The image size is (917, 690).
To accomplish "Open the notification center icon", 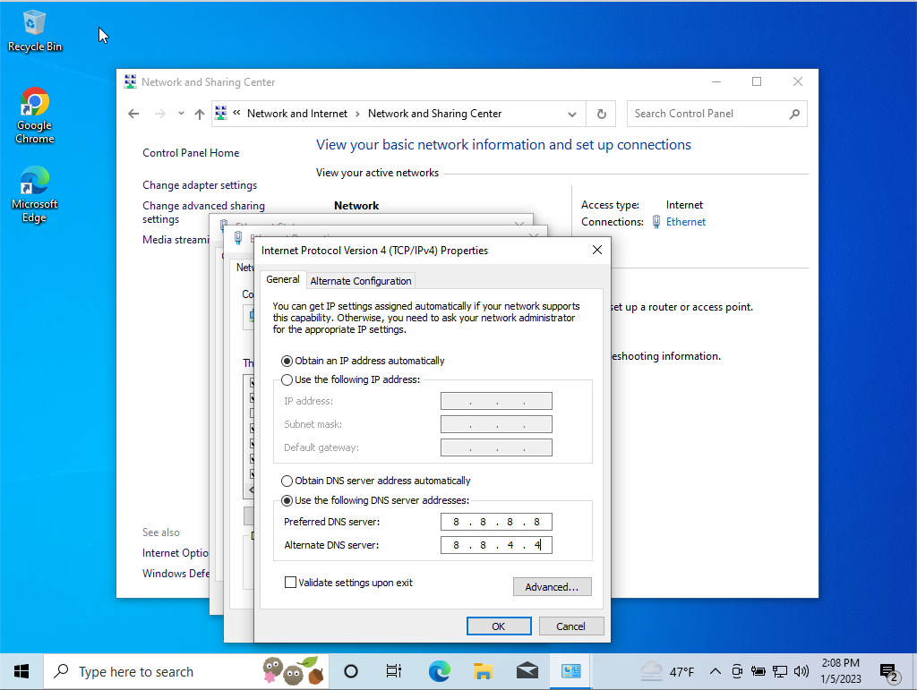I will pyautogui.click(x=889, y=673).
